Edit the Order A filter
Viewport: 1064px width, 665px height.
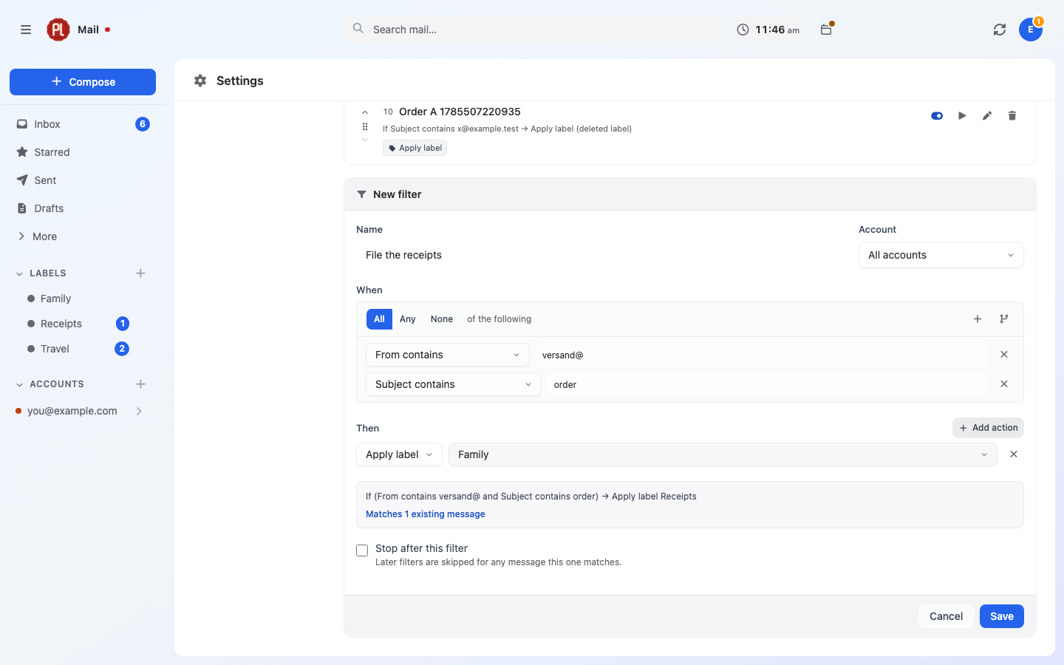click(x=987, y=116)
